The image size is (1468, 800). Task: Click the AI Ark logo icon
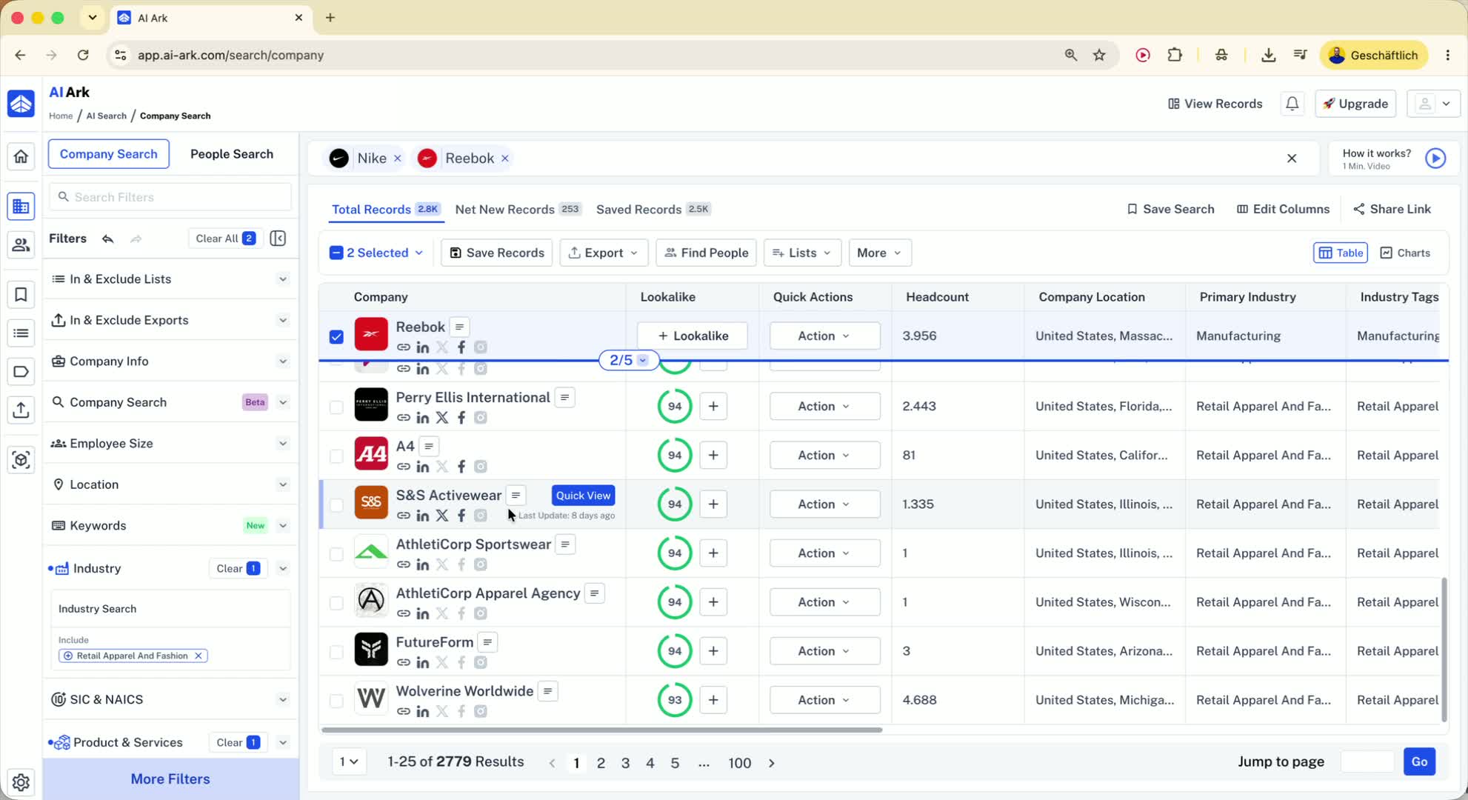(21, 104)
